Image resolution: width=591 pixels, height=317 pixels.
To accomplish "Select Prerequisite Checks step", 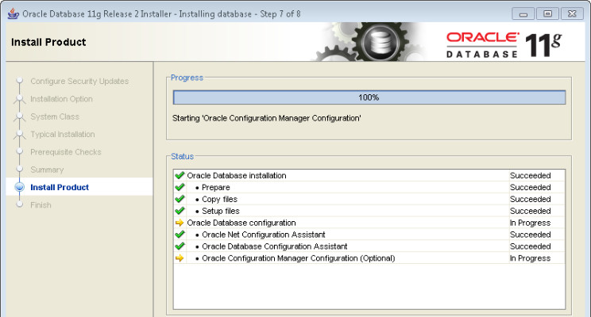I will [66, 152].
